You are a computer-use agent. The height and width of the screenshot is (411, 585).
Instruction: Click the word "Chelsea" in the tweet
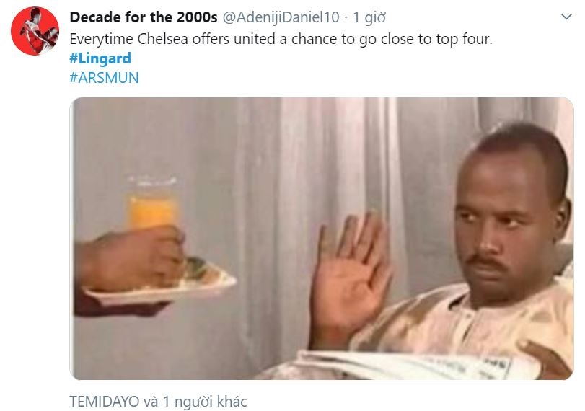[163, 39]
